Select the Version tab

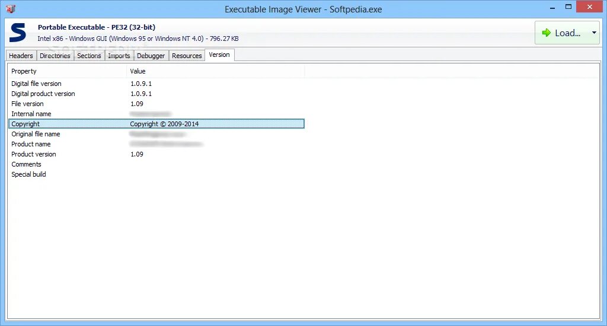(x=219, y=55)
